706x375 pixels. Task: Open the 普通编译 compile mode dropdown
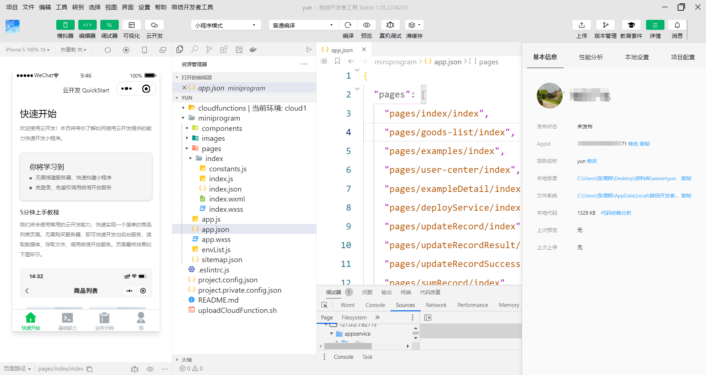click(303, 25)
